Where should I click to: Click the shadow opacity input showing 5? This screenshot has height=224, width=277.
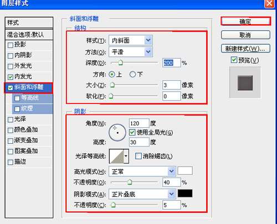[x=171, y=205]
